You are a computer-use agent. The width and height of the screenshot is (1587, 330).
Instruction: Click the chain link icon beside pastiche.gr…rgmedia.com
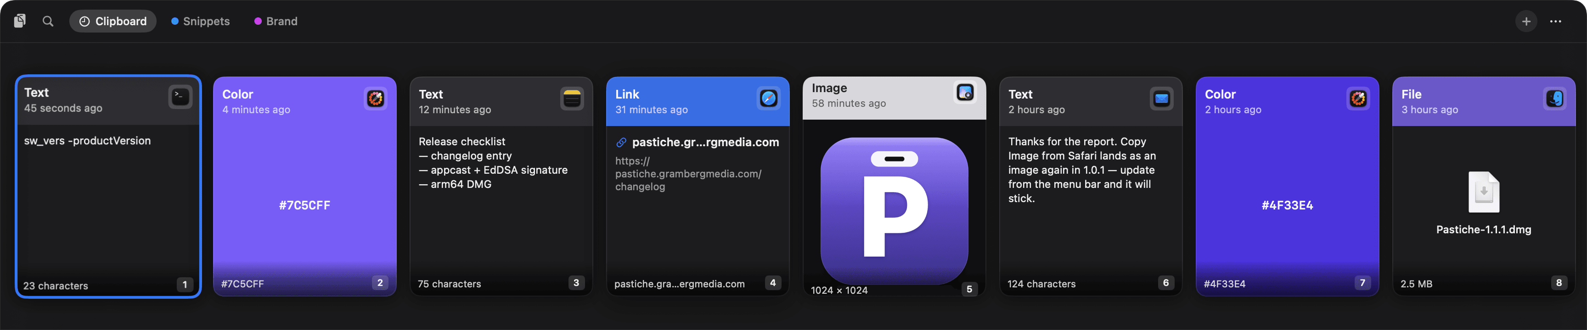(621, 143)
